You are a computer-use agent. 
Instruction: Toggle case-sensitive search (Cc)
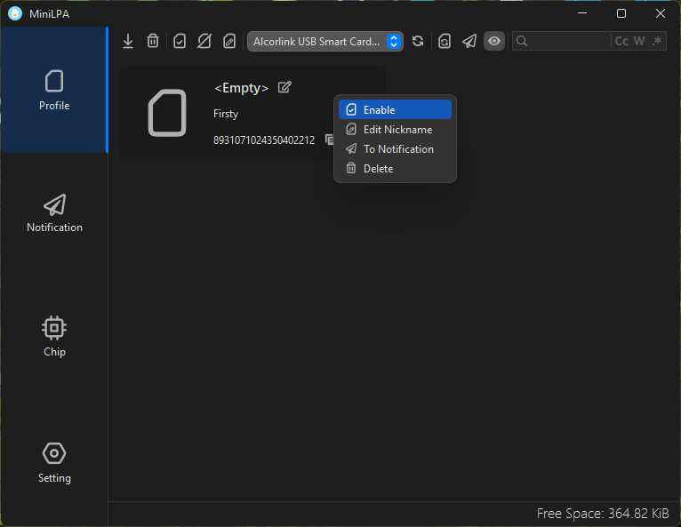tap(621, 41)
